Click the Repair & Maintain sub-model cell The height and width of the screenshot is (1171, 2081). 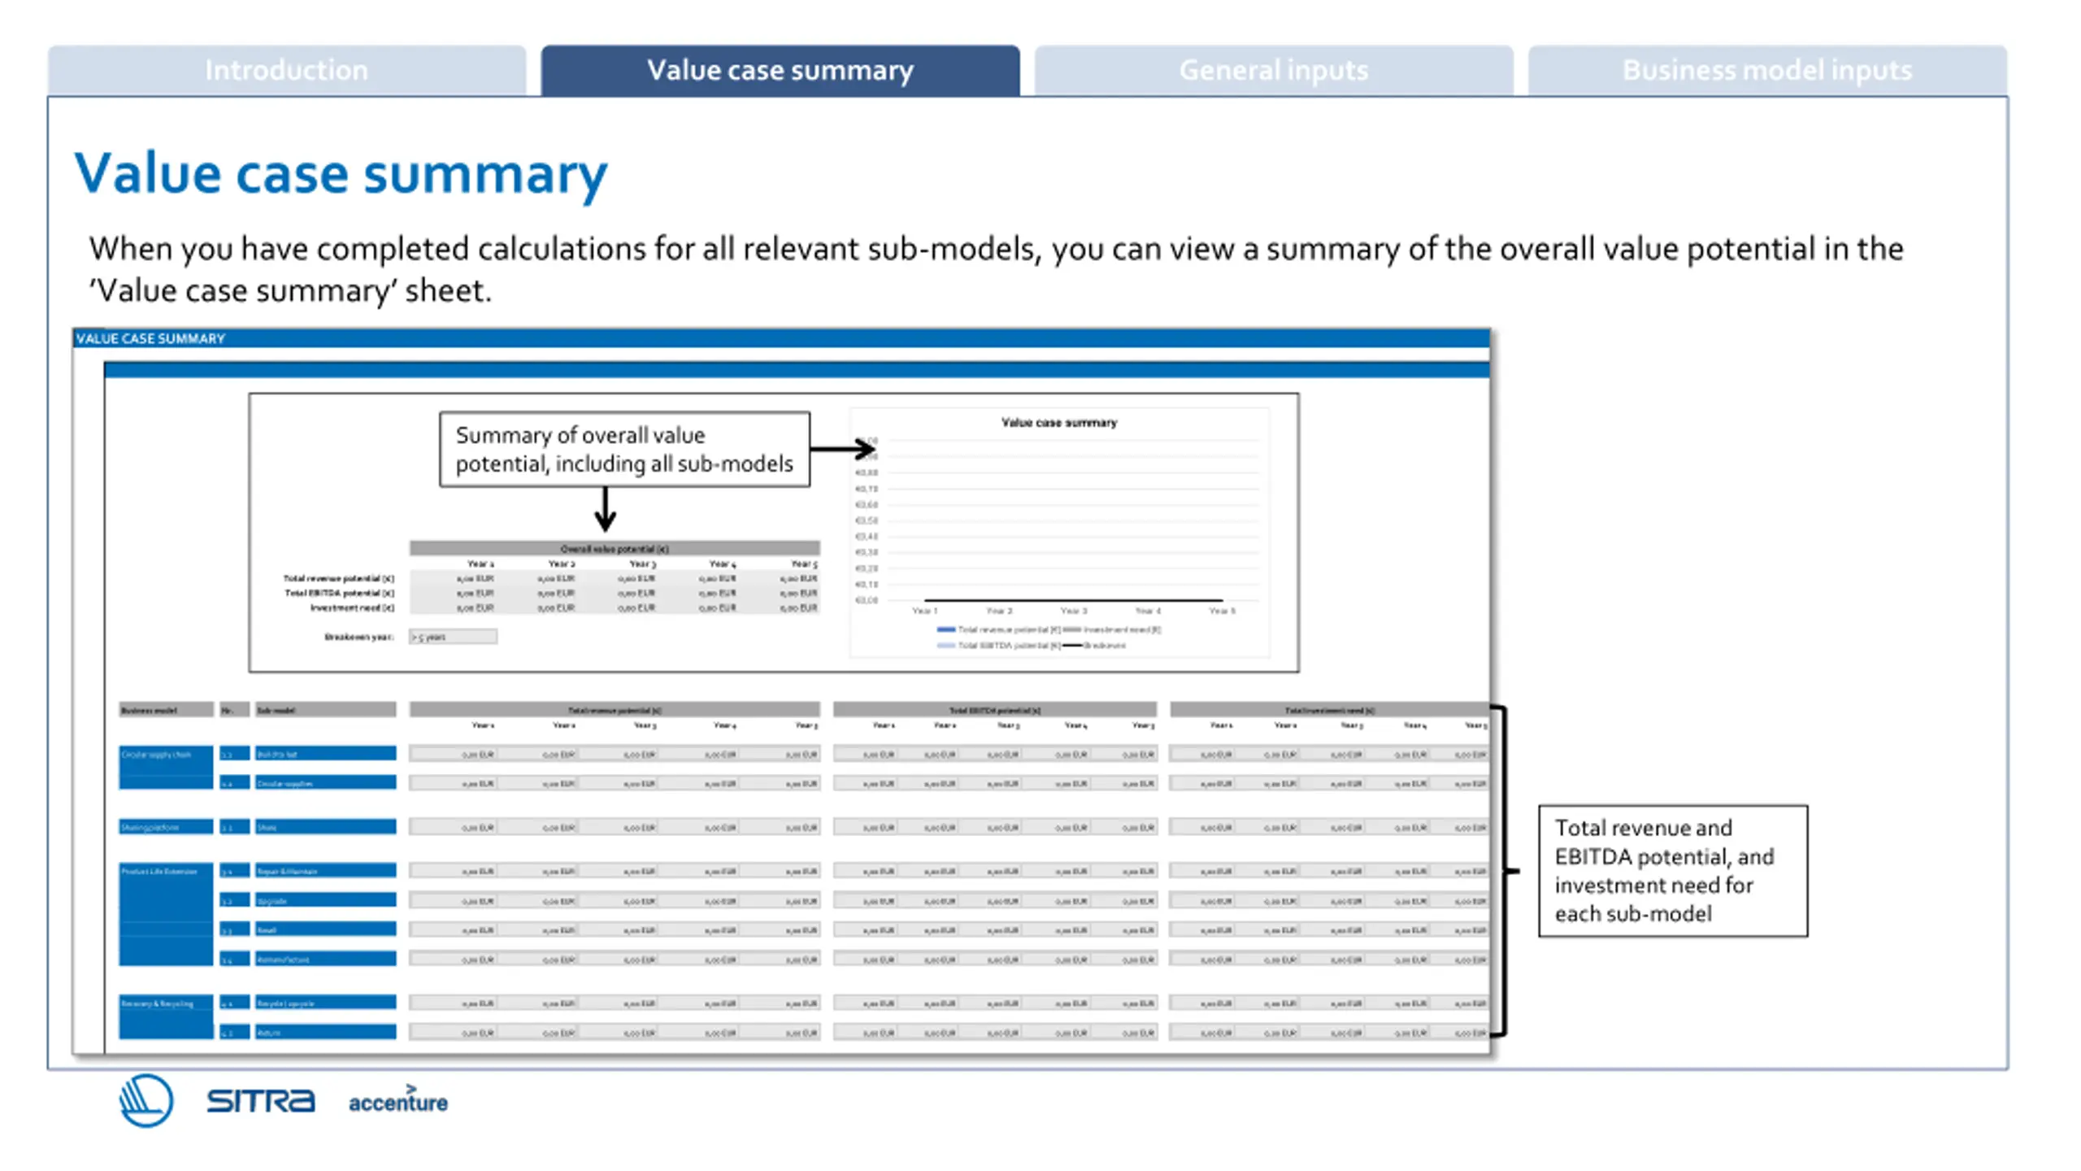(x=325, y=871)
